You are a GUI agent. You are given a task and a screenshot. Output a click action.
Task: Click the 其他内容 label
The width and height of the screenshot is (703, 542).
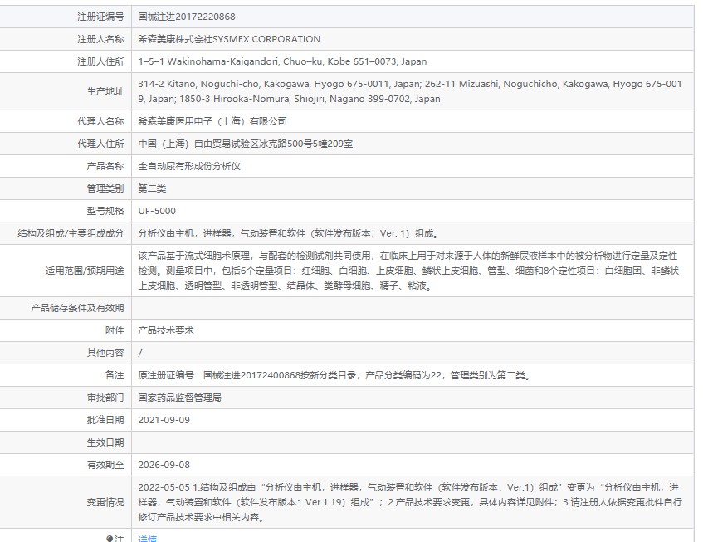(x=105, y=353)
